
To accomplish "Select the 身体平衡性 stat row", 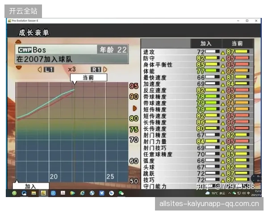I will point(197,64).
